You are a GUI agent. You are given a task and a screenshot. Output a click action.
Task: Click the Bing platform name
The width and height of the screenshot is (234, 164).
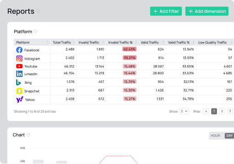[x=28, y=82]
